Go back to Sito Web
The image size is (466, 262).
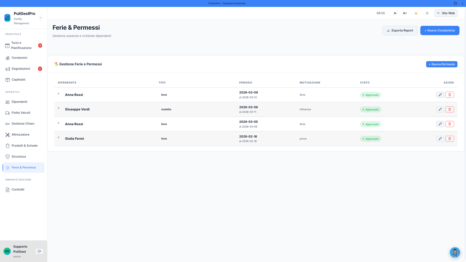coord(446,13)
